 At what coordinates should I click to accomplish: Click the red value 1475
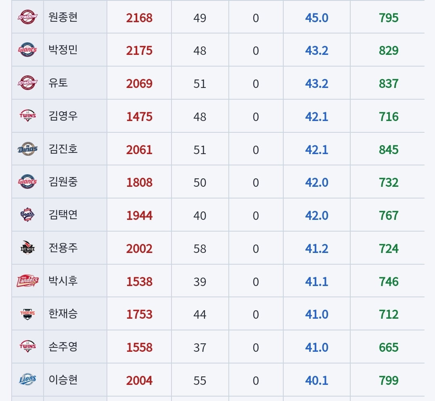pos(139,117)
